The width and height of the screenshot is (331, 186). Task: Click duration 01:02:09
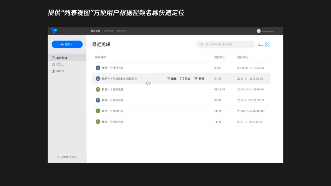219,89
